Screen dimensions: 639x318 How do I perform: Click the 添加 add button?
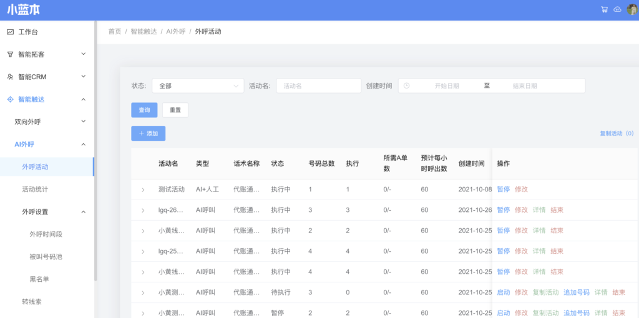pyautogui.click(x=148, y=133)
